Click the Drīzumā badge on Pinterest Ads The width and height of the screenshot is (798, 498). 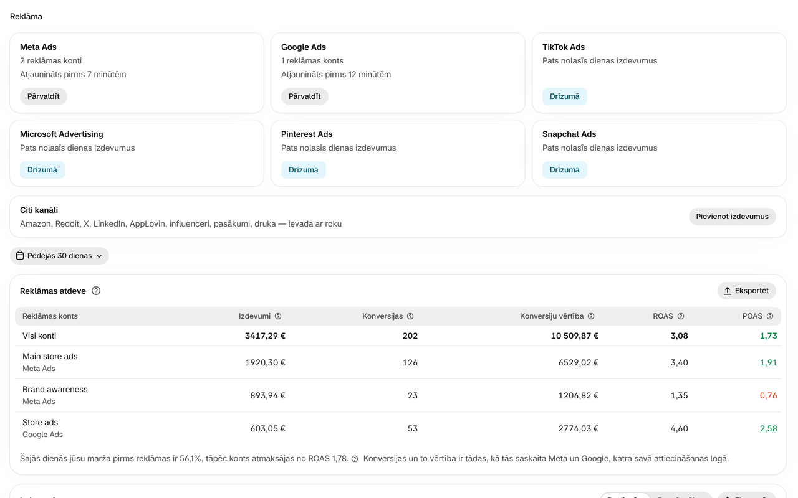pos(304,170)
